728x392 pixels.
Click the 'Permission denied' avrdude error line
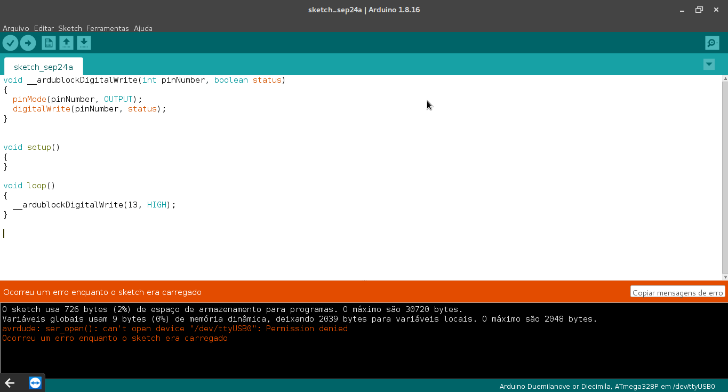click(x=175, y=329)
